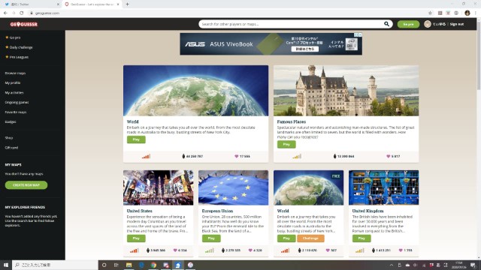This screenshot has height=270, width=481.
Task: Click the search magnifier icon
Action: tap(386, 24)
